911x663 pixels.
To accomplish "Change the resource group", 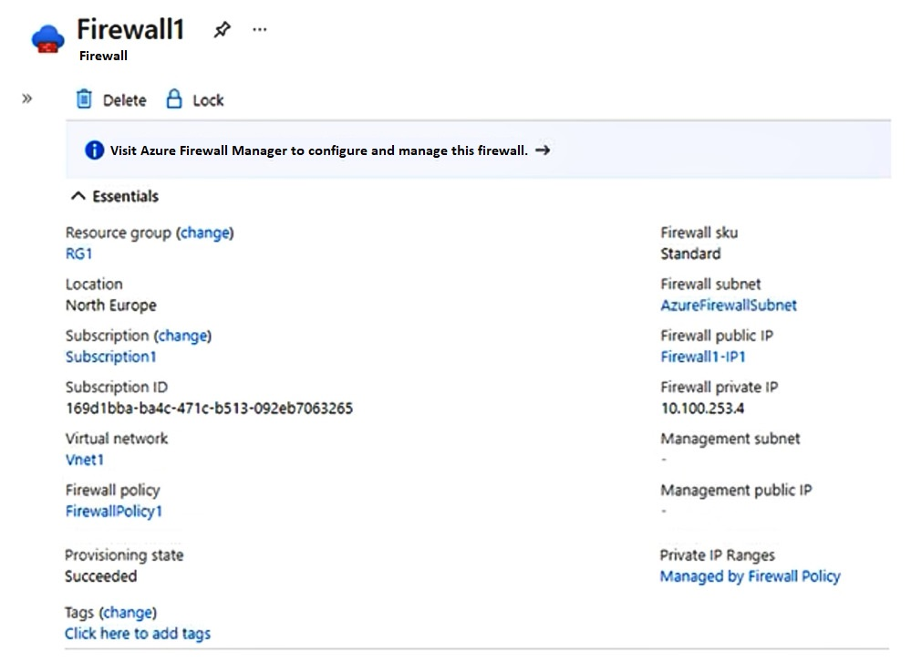I will (204, 233).
